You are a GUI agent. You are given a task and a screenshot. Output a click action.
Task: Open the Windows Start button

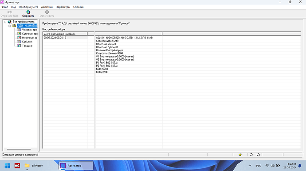[7, 166]
